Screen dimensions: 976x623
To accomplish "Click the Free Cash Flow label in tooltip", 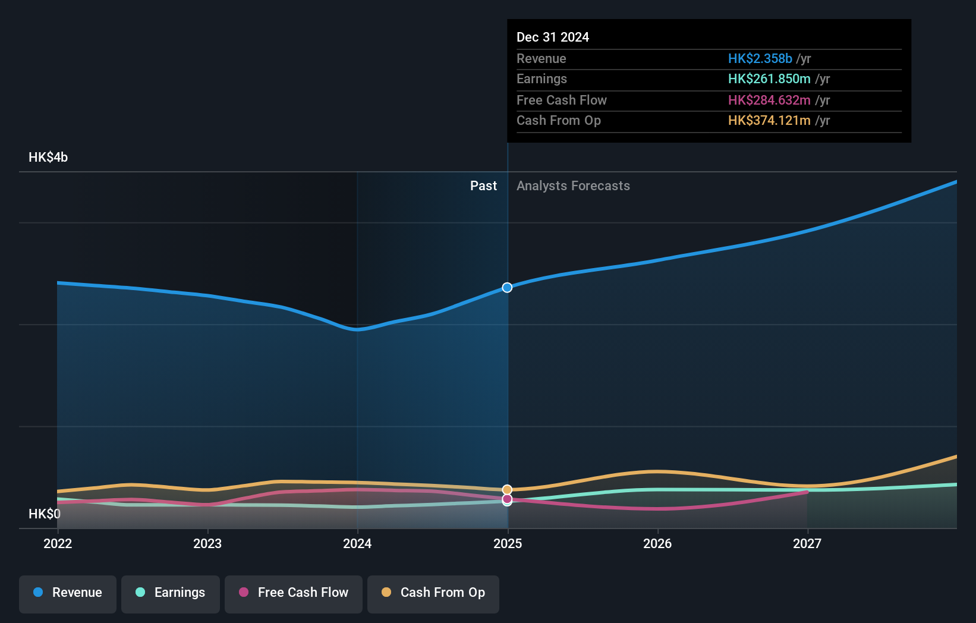I will pyautogui.click(x=562, y=100).
